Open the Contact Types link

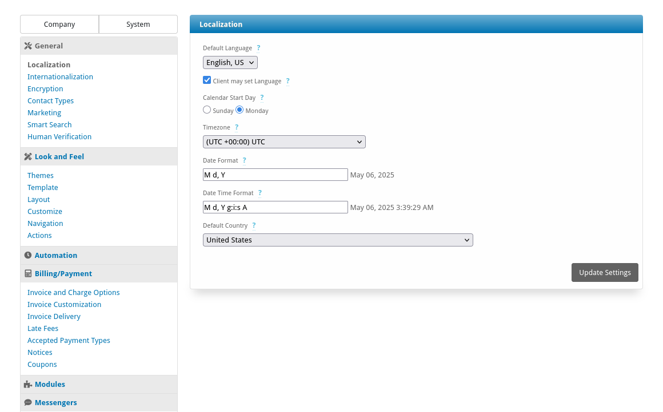click(x=50, y=101)
